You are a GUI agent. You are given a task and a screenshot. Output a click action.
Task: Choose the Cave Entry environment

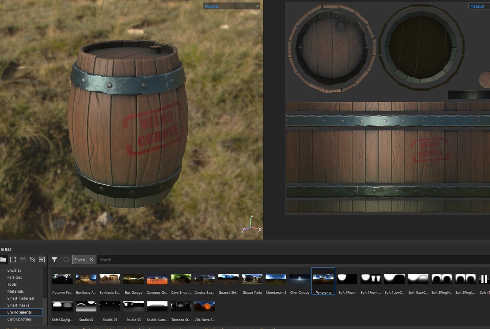pyautogui.click(x=181, y=279)
